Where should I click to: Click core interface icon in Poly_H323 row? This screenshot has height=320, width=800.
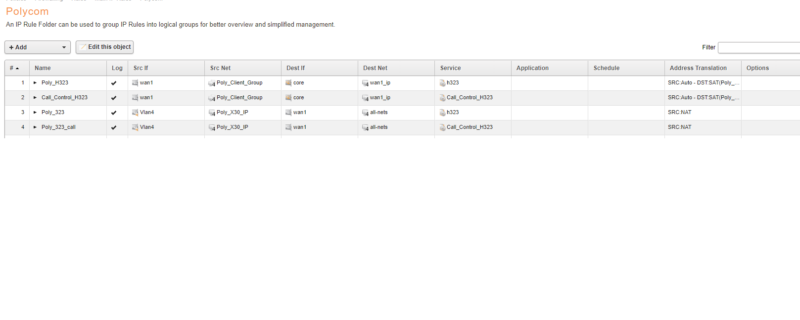[x=288, y=83]
